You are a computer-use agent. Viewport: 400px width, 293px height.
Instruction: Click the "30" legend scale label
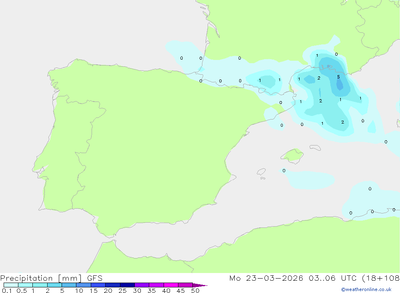pos(137,291)
